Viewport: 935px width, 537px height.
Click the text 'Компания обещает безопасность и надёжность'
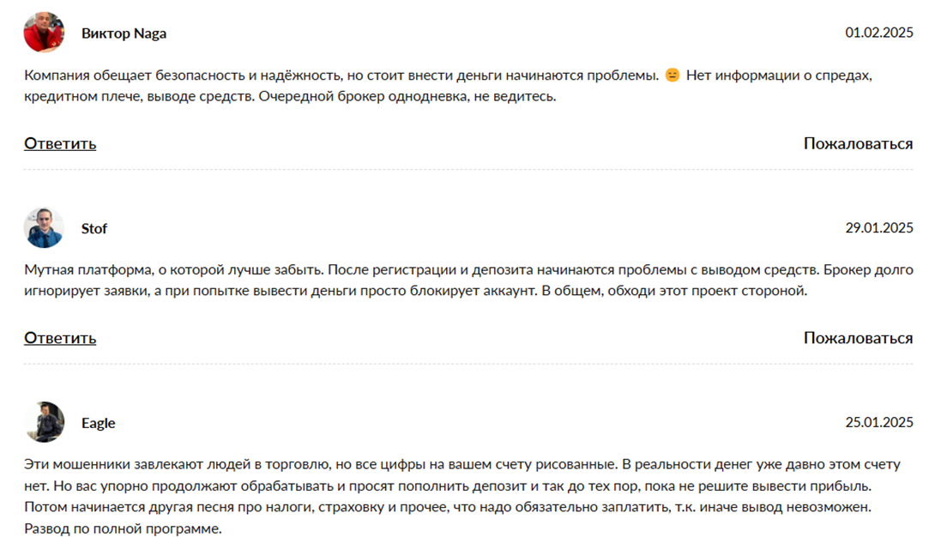[183, 75]
